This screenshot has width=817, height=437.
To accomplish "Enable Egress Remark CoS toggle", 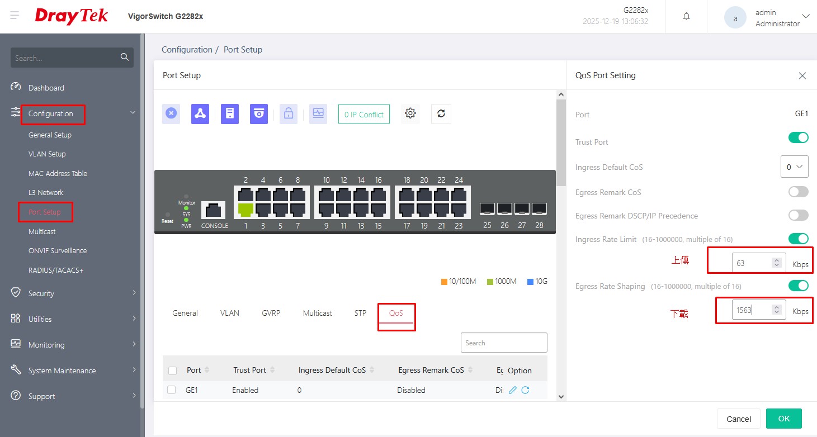I will [798, 192].
